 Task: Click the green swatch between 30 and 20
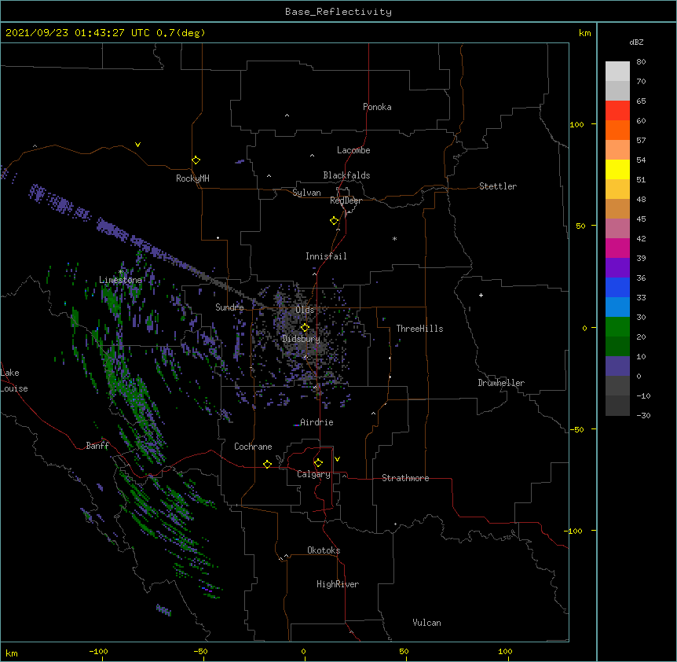tap(617, 327)
